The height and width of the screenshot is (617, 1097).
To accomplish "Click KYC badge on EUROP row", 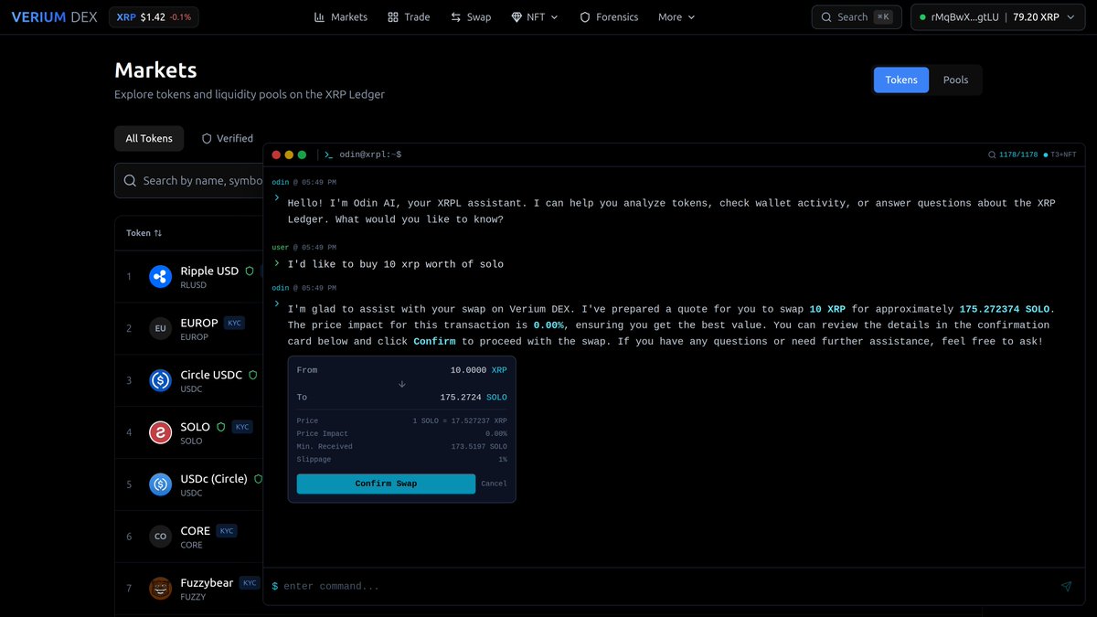I will [235, 323].
